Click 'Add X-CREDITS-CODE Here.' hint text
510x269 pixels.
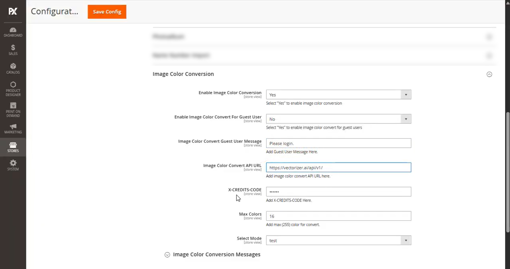coord(289,200)
